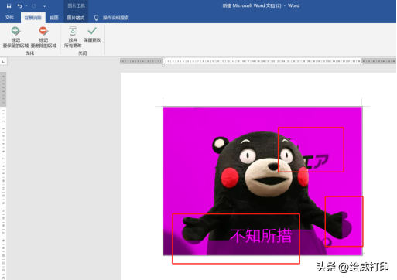This screenshot has width=397, height=280.
Task: Select Mark Areas to Remove (red minus) tool
Action: (43, 37)
